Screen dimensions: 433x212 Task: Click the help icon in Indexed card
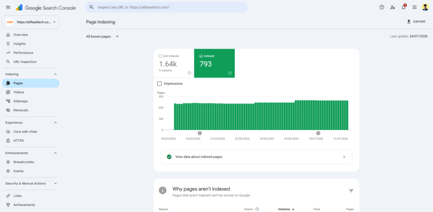tap(230, 73)
